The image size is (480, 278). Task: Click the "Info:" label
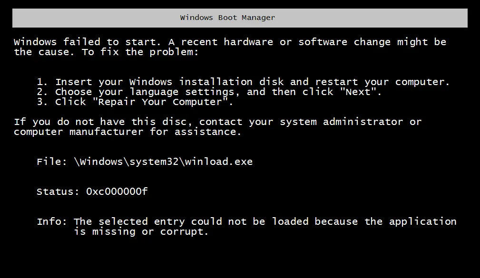click(52, 221)
